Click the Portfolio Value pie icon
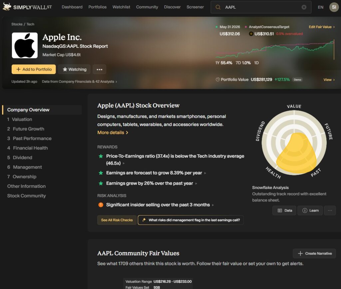 [x=217, y=79]
